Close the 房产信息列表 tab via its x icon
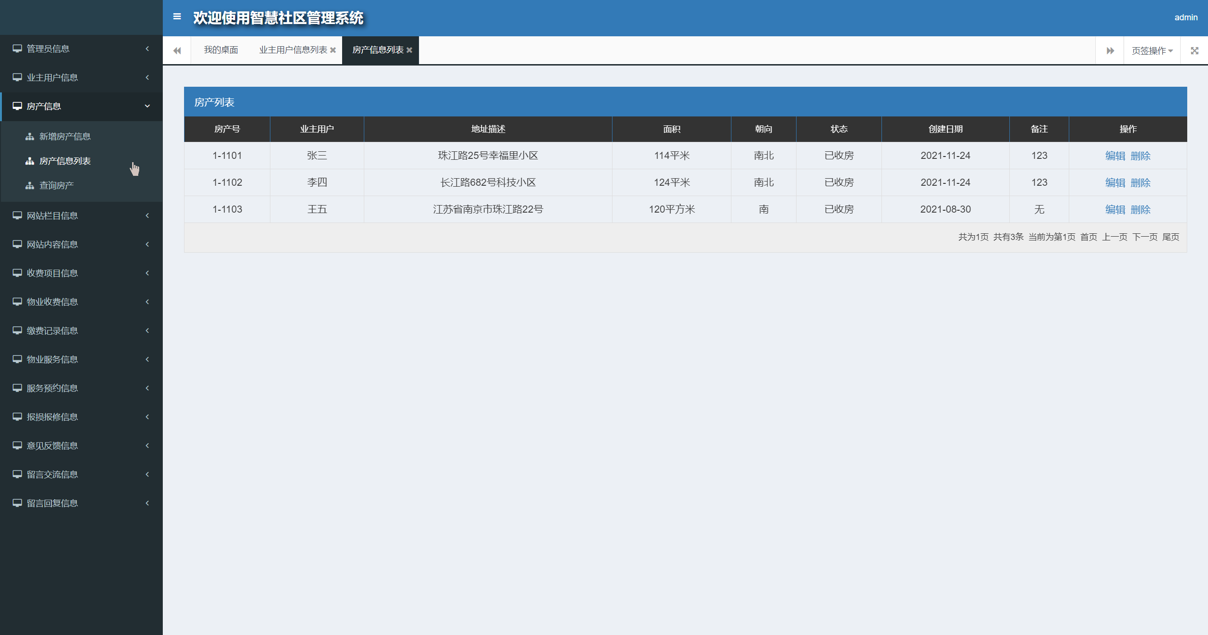 click(x=409, y=50)
